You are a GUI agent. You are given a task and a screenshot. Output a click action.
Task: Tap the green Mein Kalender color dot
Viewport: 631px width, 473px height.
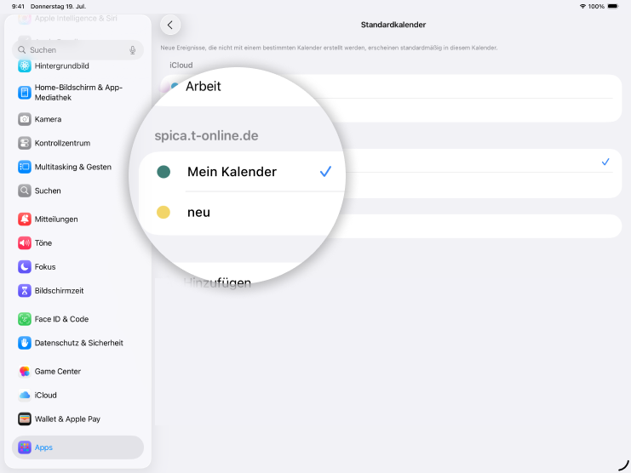click(164, 172)
